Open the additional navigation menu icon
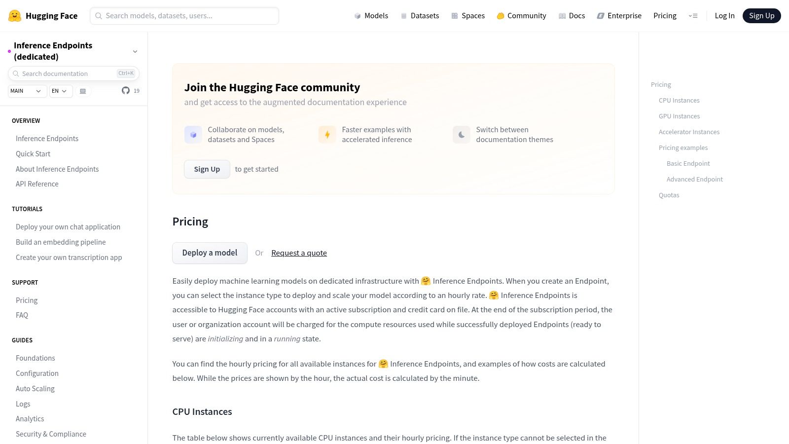The width and height of the screenshot is (789, 444). [693, 16]
